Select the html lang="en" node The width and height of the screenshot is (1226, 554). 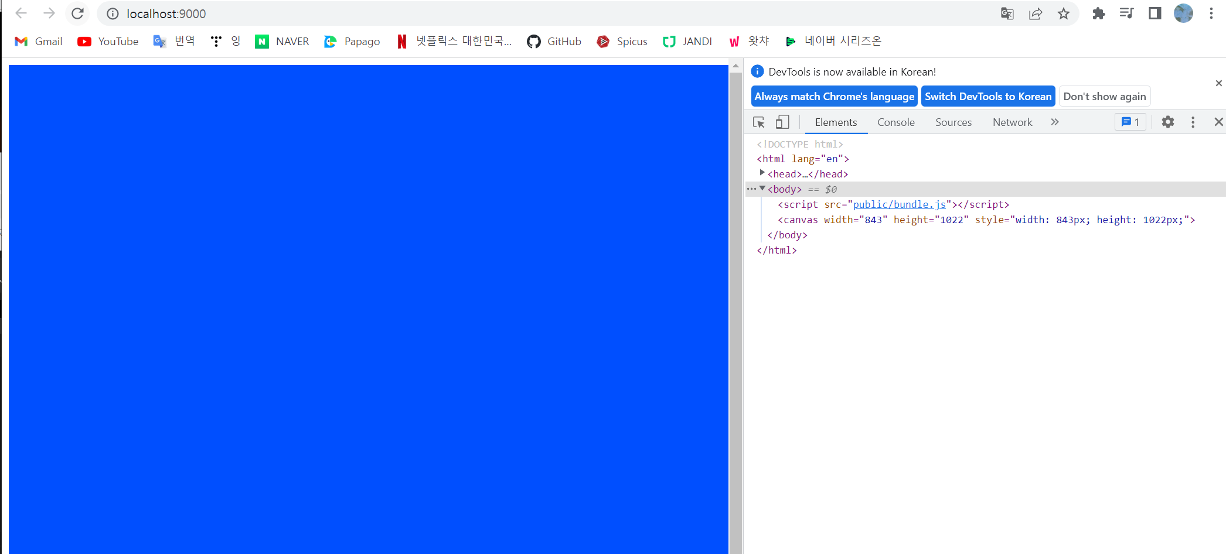803,159
